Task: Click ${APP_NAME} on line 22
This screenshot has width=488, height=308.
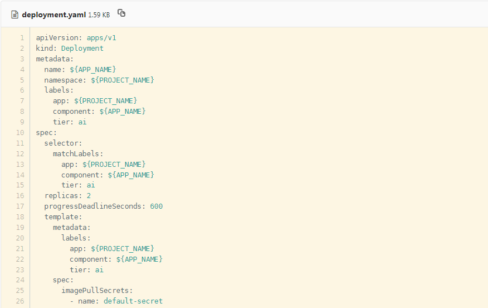Action: (139, 259)
